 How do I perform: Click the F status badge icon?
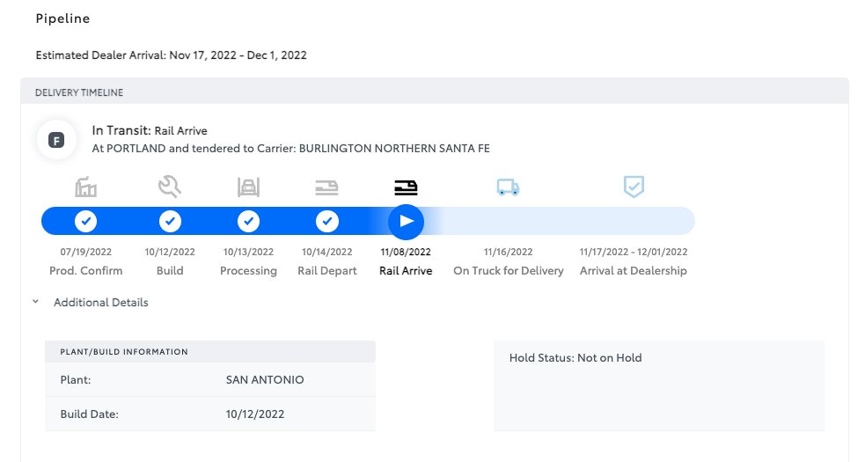coord(56,140)
